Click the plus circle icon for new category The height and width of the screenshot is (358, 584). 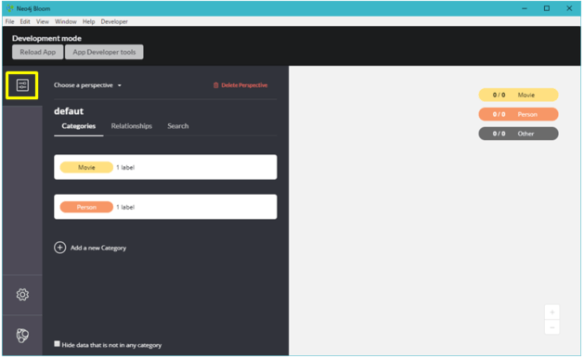(x=60, y=248)
